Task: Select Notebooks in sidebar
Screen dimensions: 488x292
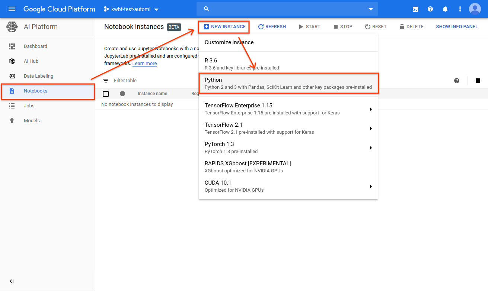Action: tap(48, 91)
